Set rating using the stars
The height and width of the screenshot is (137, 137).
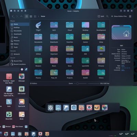pyautogui.click(x=126, y=68)
